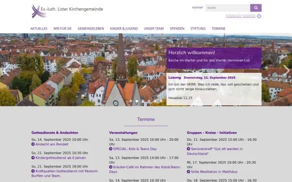Image resolution: width=292 pixels, height=182 pixels.
Task: Open the AKTUELLES menu
Action: [x=39, y=29]
